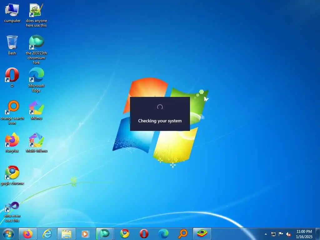Select the Opera 'O' desktop shortcut
Viewport: 320px width, 240px height.
tap(12, 77)
